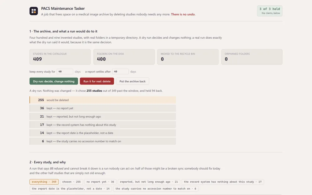The height and width of the screenshot is (195, 312).
Task: Click the '1 · The archive' section heading
Action: [x=63, y=31]
